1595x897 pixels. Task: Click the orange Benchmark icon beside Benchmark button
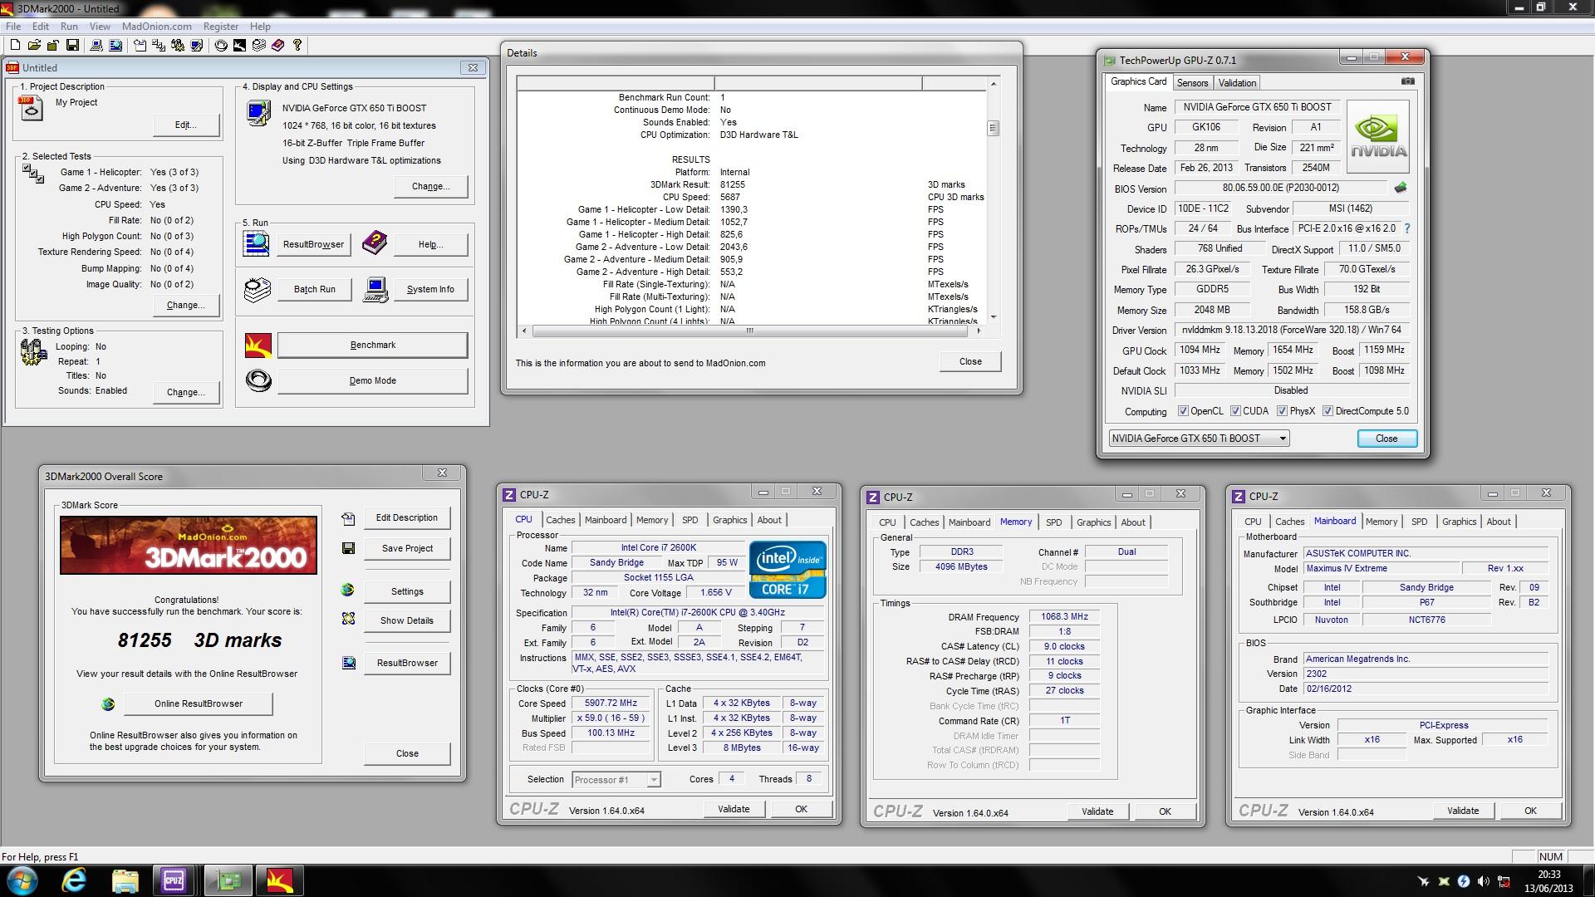tap(258, 345)
